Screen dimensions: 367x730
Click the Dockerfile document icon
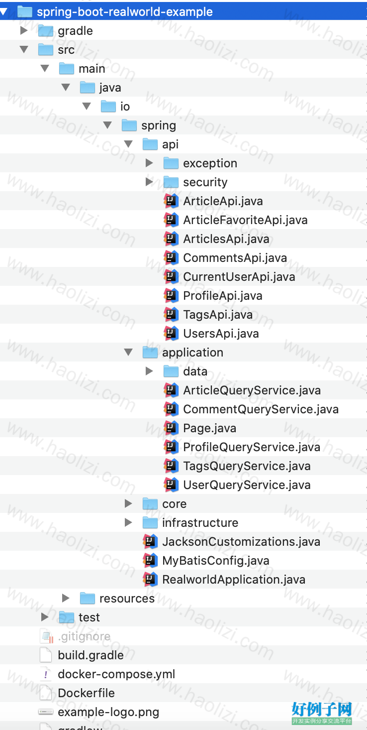46,693
